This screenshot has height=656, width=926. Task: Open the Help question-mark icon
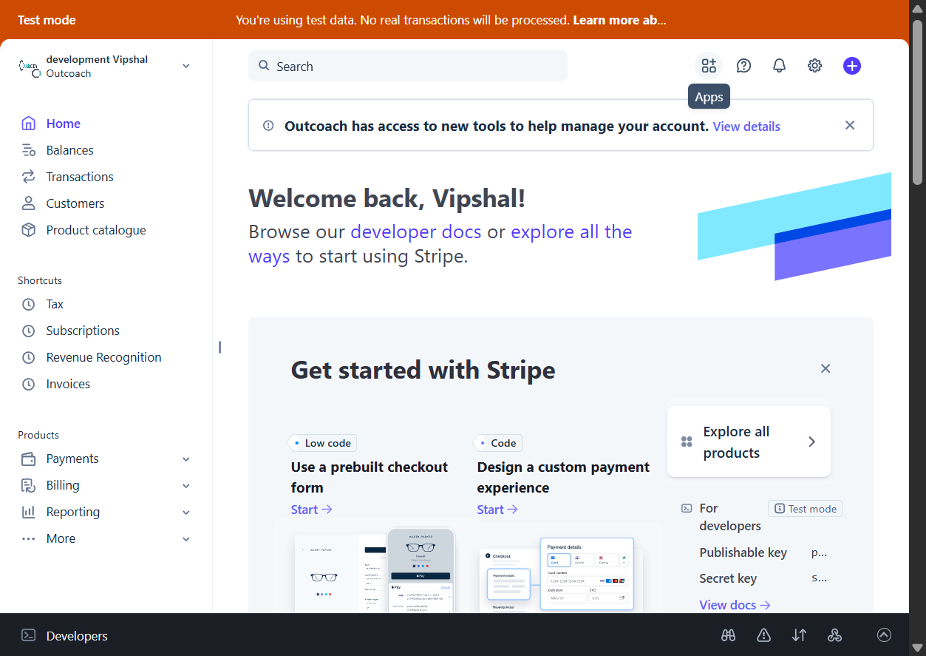pyautogui.click(x=744, y=66)
